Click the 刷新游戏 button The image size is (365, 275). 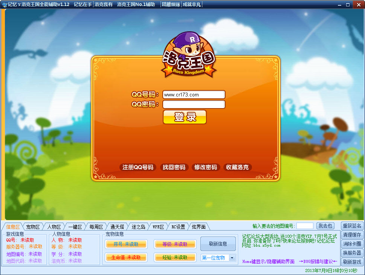point(352,262)
